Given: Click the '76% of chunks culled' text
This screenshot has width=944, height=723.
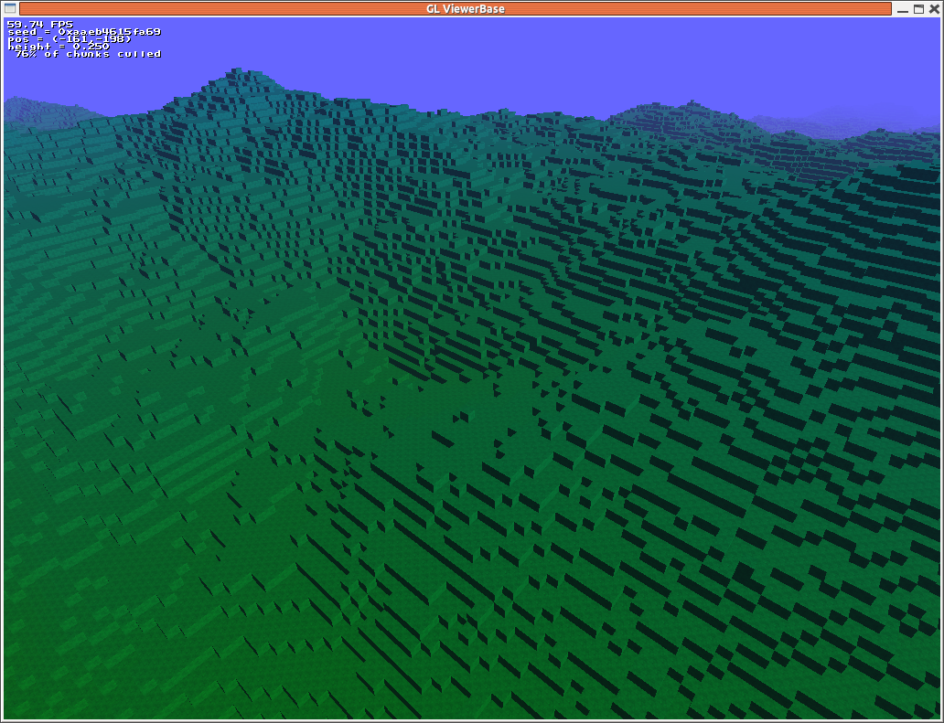Looking at the screenshot, I should 88,54.
